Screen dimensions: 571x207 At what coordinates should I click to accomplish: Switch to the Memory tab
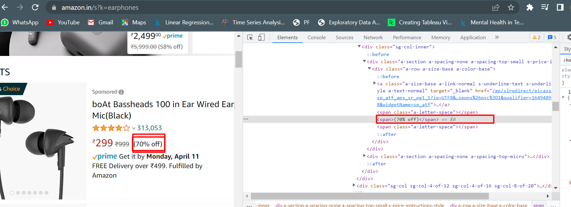click(x=440, y=37)
